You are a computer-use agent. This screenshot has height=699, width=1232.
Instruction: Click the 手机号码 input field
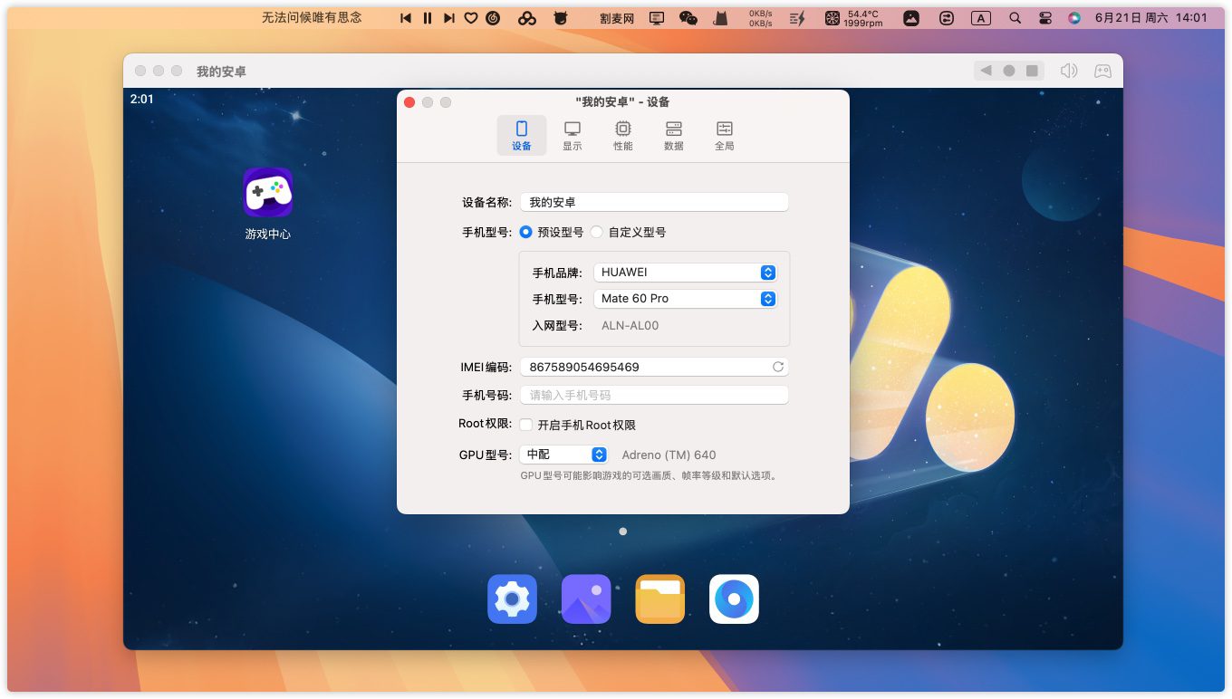point(653,395)
